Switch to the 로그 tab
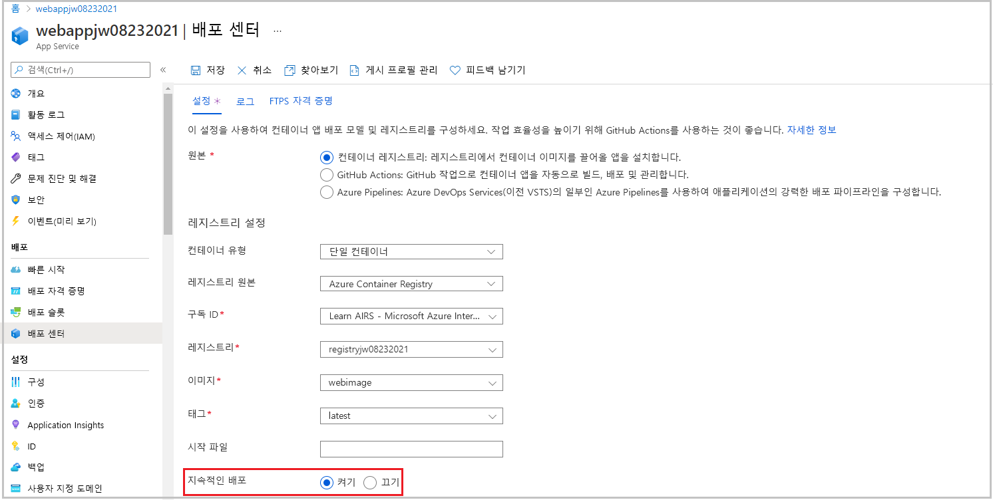The width and height of the screenshot is (993, 500). 245,101
